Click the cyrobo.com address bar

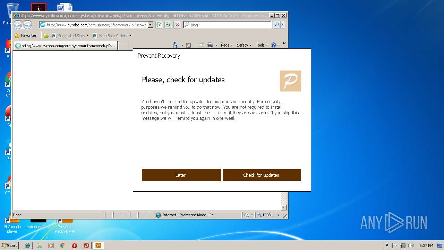(x=94, y=25)
